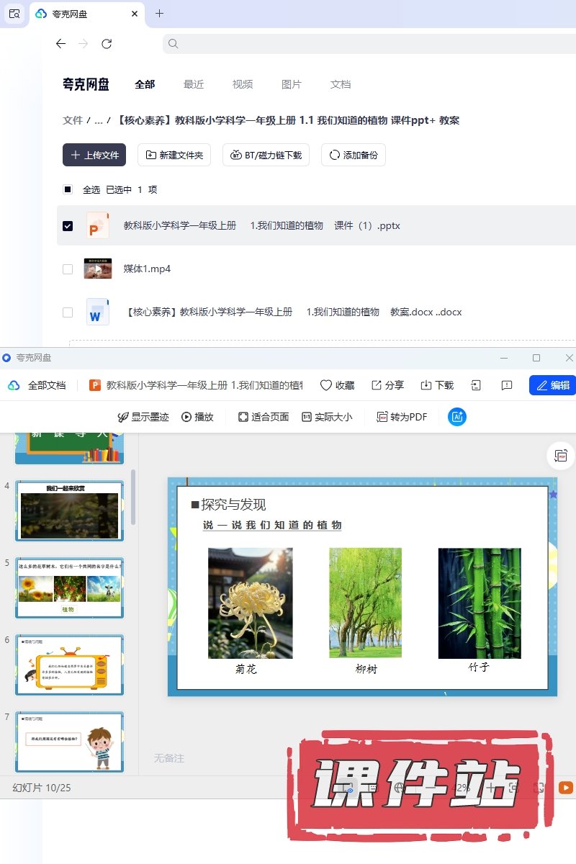This screenshot has width=576, height=864.
Task: Expand the collapsed breadcrumb ellipsis
Action: click(x=99, y=120)
